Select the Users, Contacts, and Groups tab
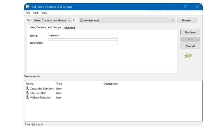Viewport: 212px width, 129px height. tap(45, 27)
